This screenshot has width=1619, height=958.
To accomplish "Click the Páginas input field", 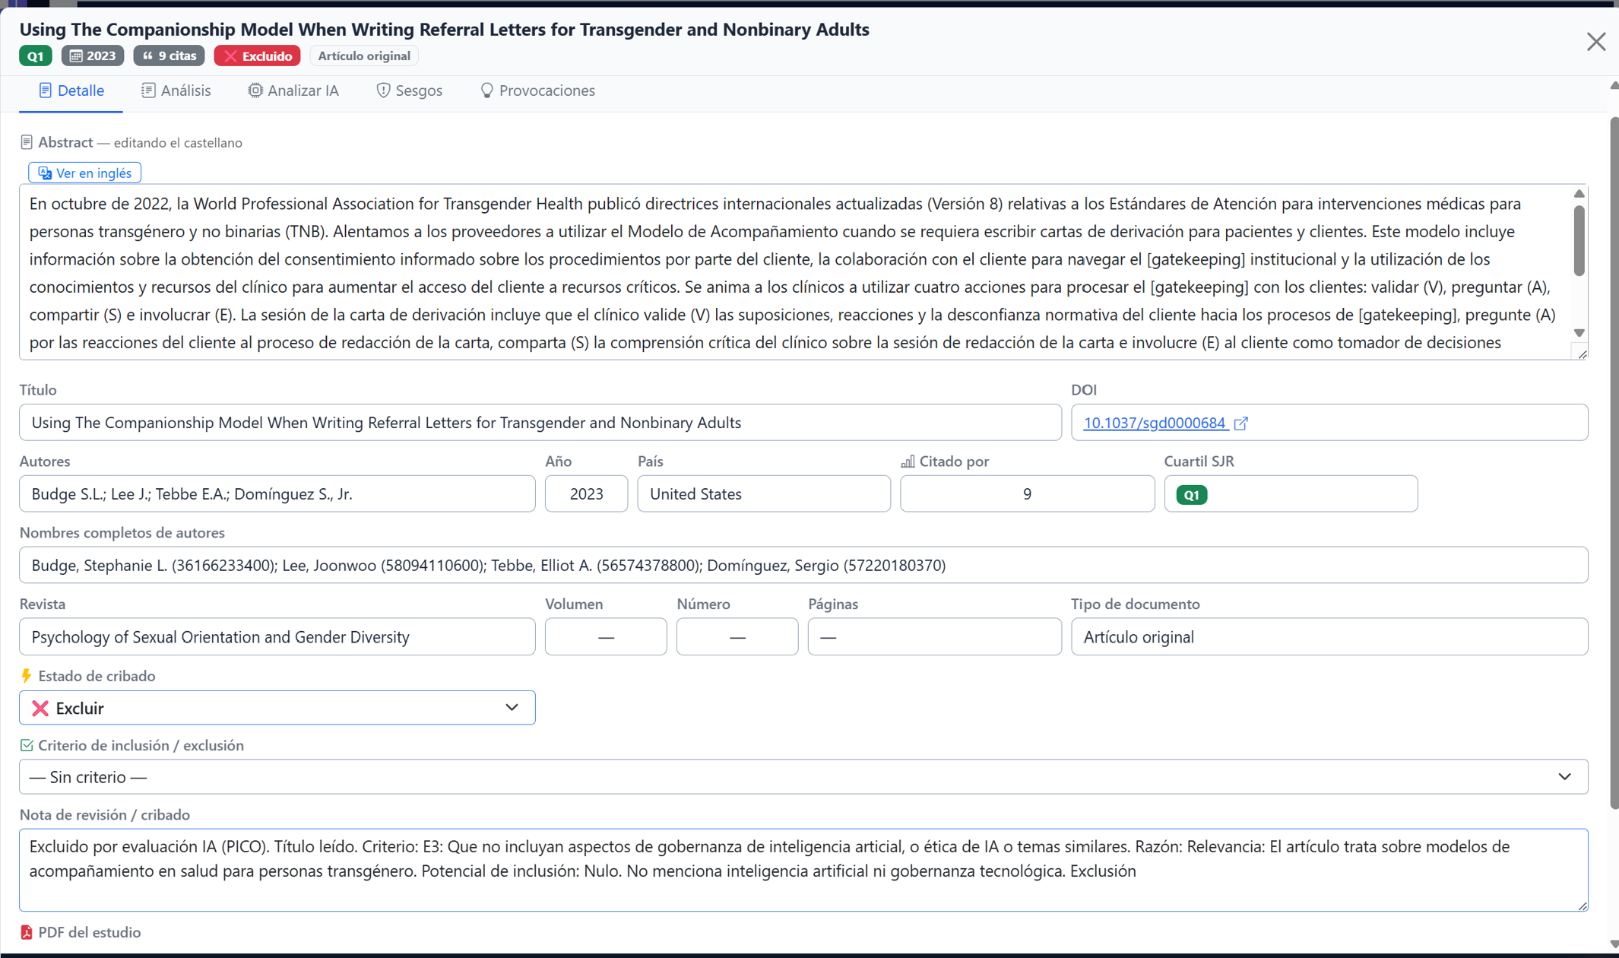I will coord(935,637).
